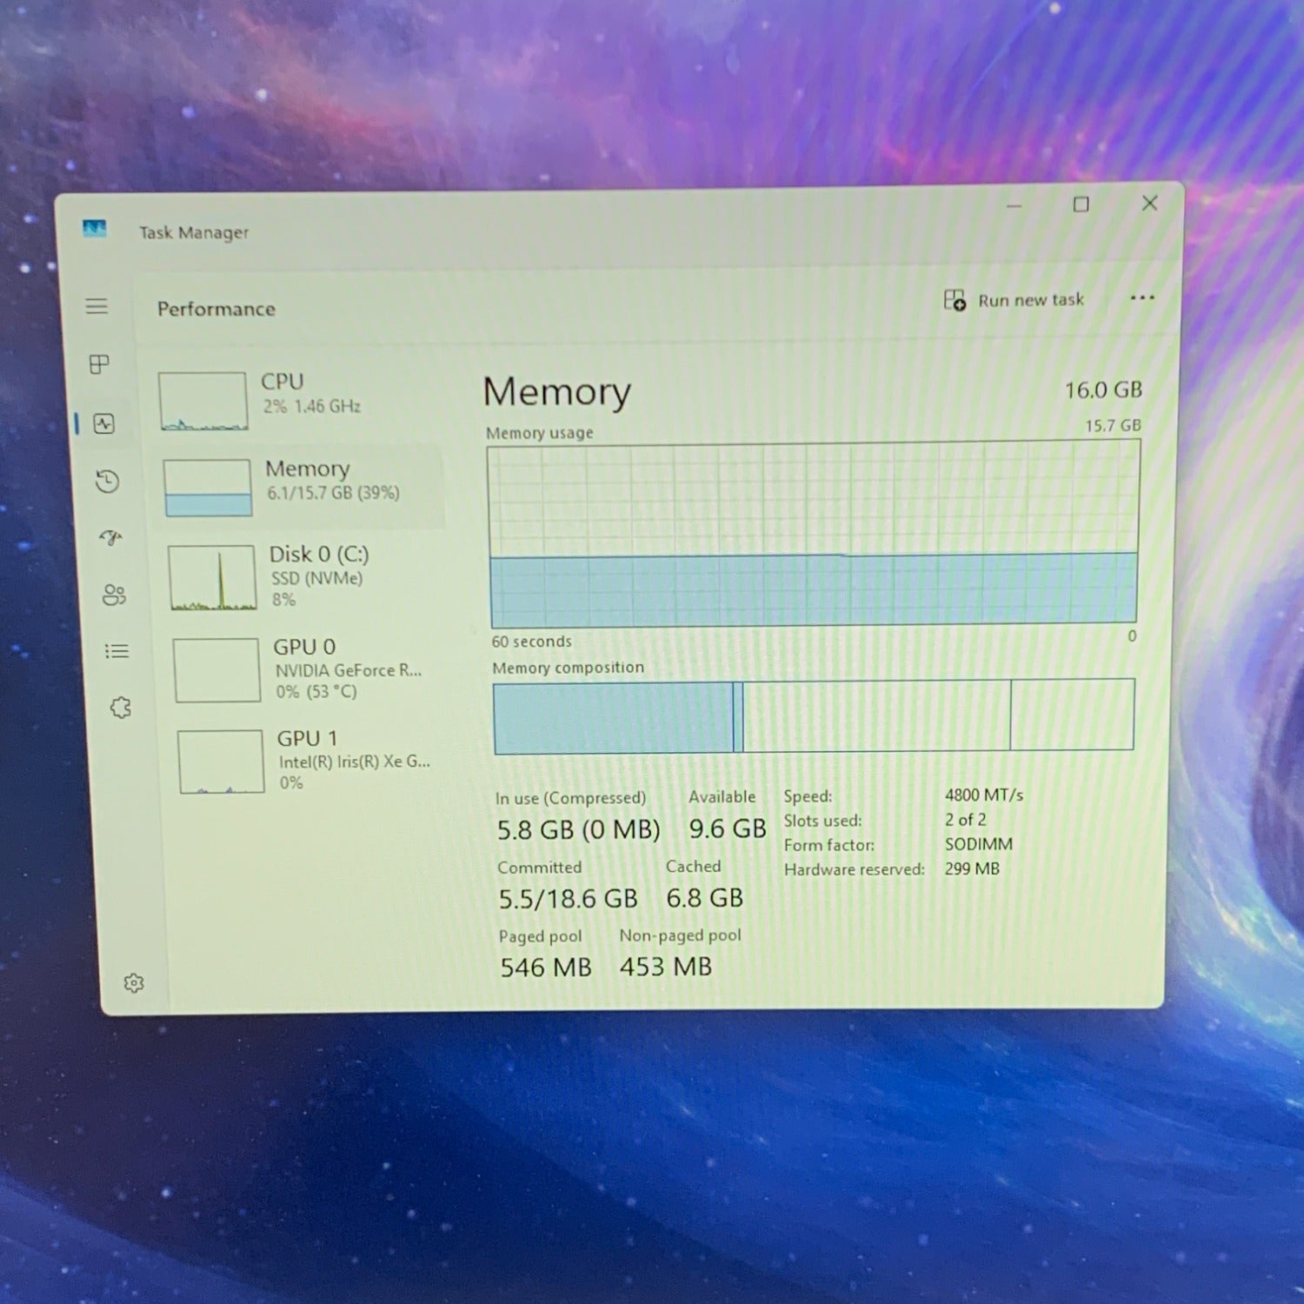Click the Memory composition bar
The width and height of the screenshot is (1304, 1304).
813,715
